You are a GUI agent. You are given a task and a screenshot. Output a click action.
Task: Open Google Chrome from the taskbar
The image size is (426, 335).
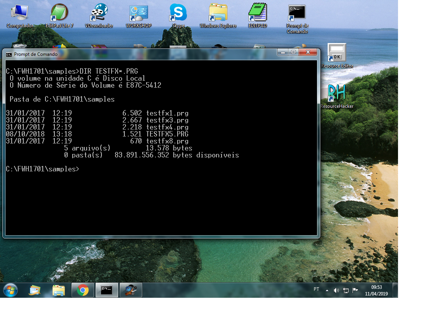(x=82, y=290)
